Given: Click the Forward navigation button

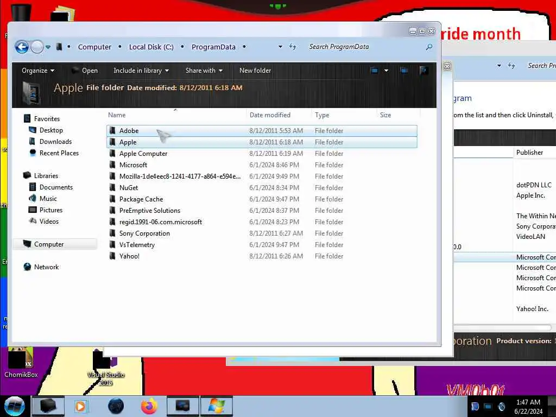Looking at the screenshot, I should point(37,47).
